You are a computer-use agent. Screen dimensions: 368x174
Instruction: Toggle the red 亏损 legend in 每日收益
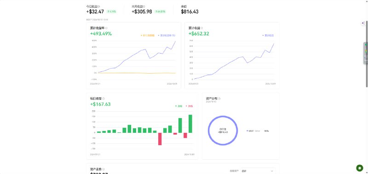pyautogui.click(x=190, y=106)
